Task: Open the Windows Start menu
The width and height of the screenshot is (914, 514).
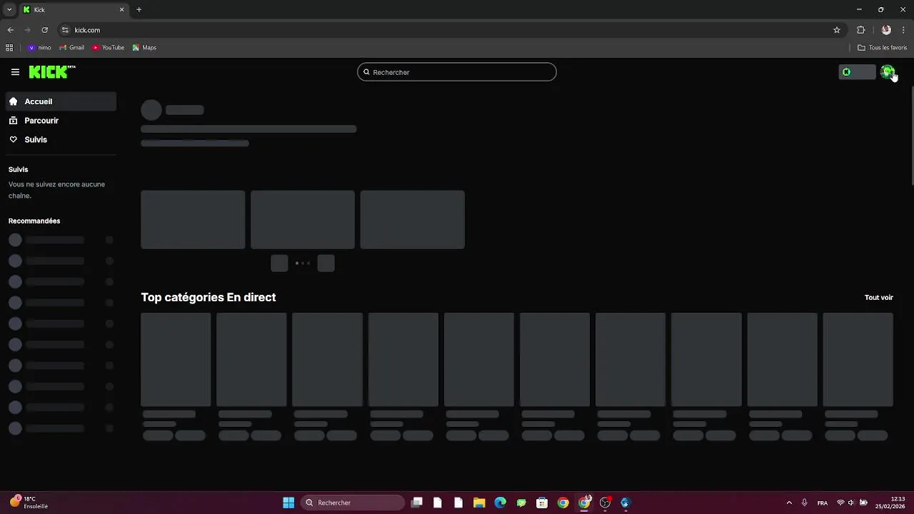Action: 288,503
